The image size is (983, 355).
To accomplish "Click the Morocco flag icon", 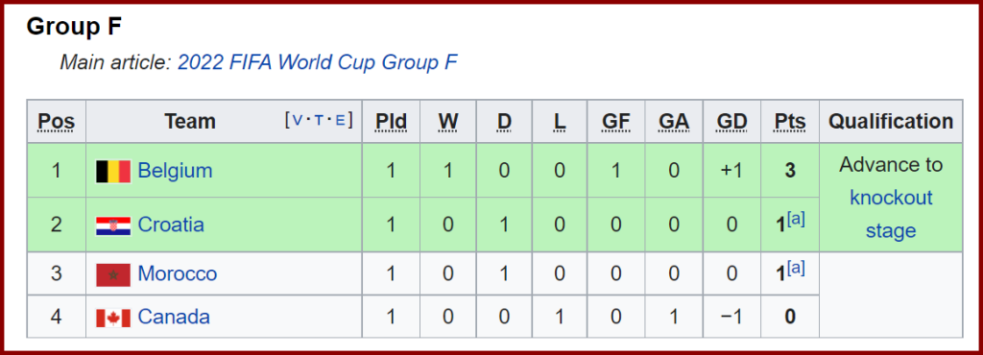I will 113,274.
